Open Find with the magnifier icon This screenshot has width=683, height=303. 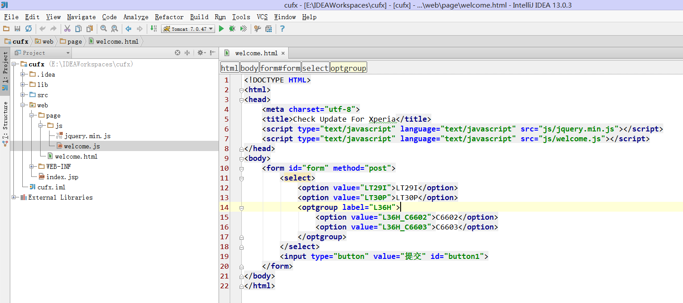[103, 29]
